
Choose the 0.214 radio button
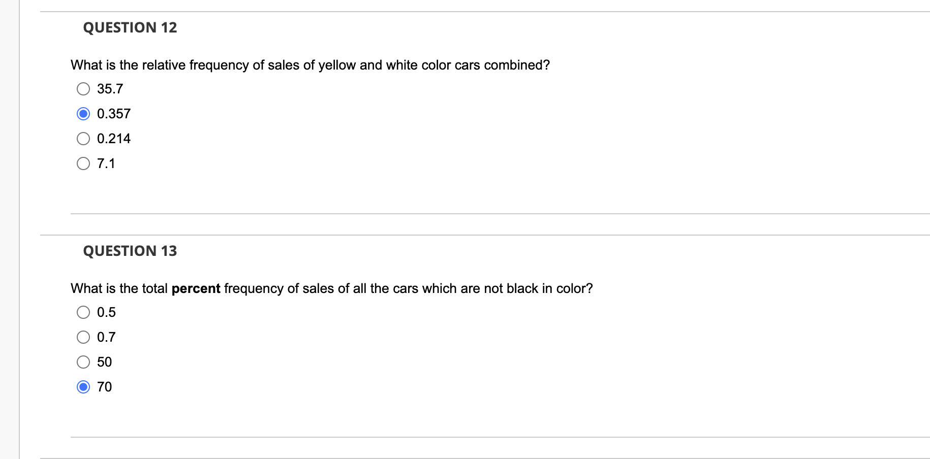[83, 138]
